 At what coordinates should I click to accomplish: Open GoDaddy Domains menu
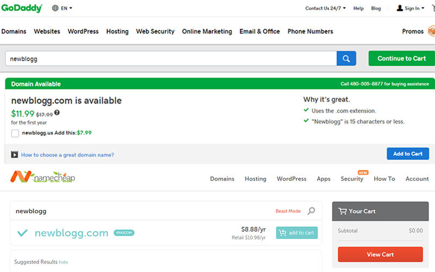pyautogui.click(x=14, y=32)
